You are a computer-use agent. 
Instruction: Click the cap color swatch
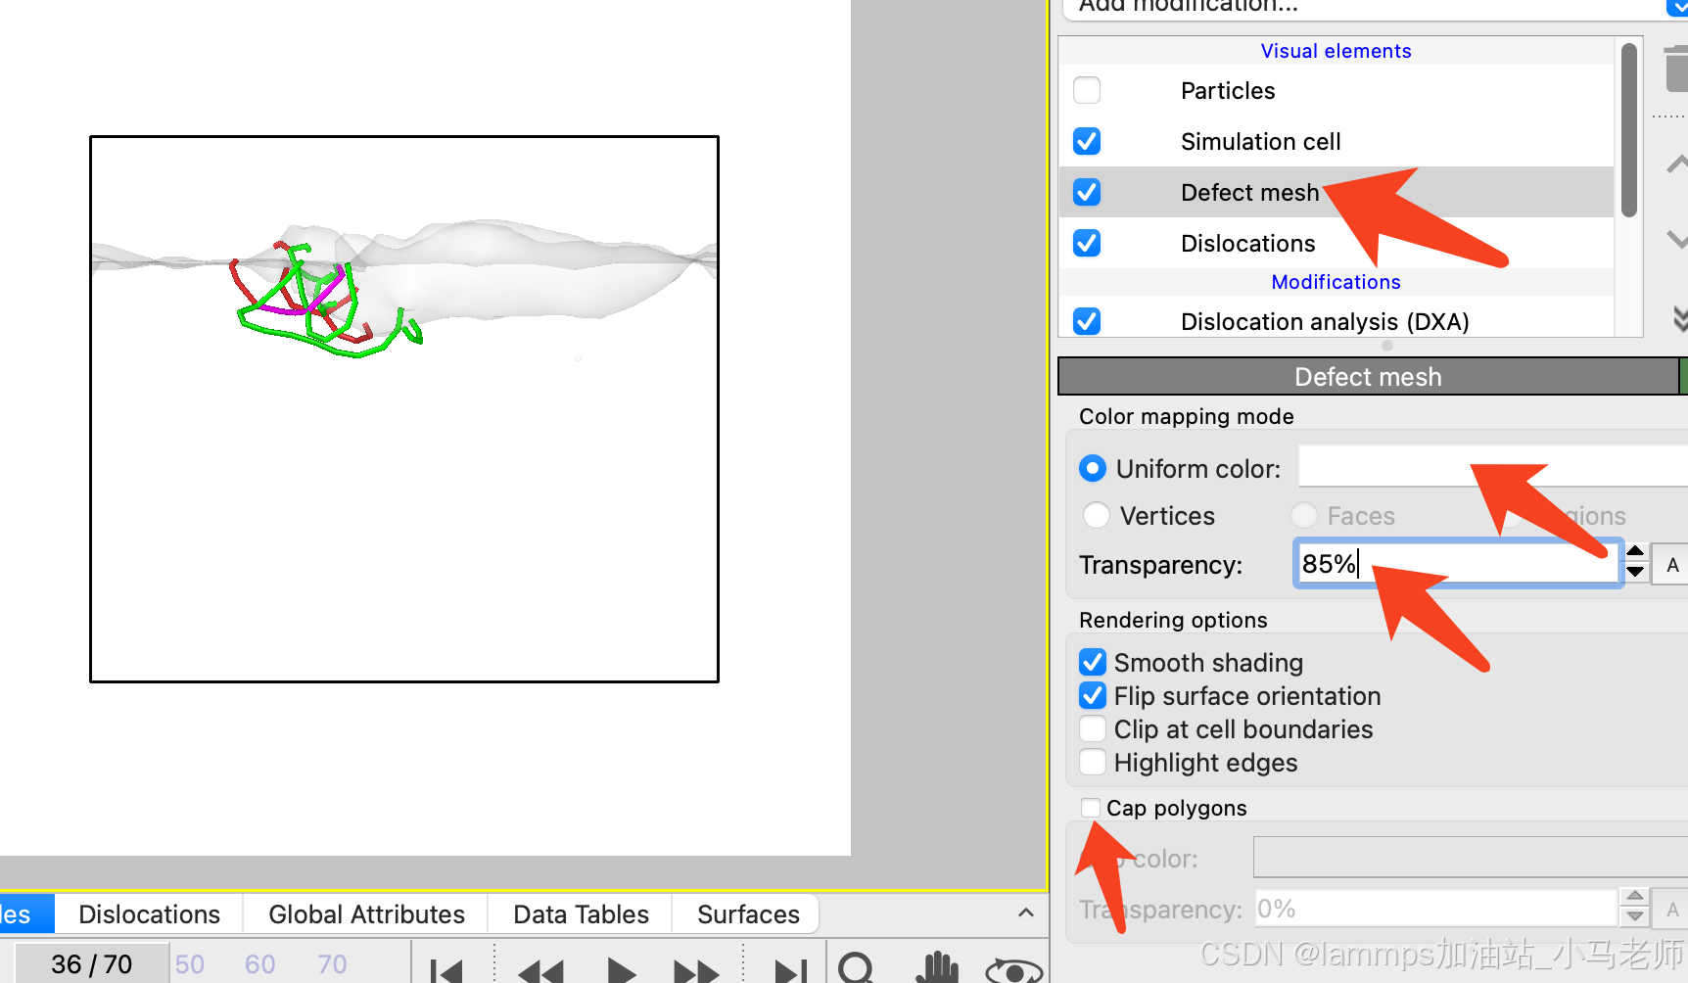1471,857
